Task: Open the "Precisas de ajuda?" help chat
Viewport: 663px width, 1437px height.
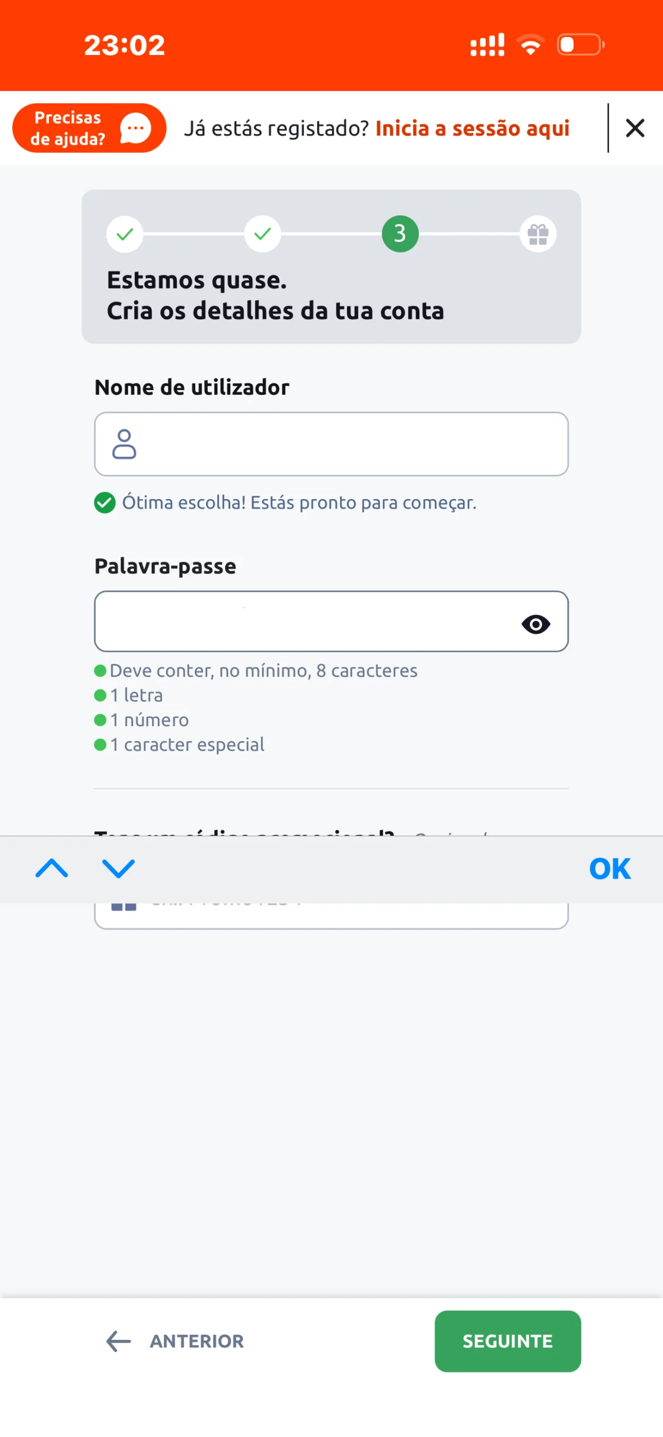Action: tap(89, 128)
